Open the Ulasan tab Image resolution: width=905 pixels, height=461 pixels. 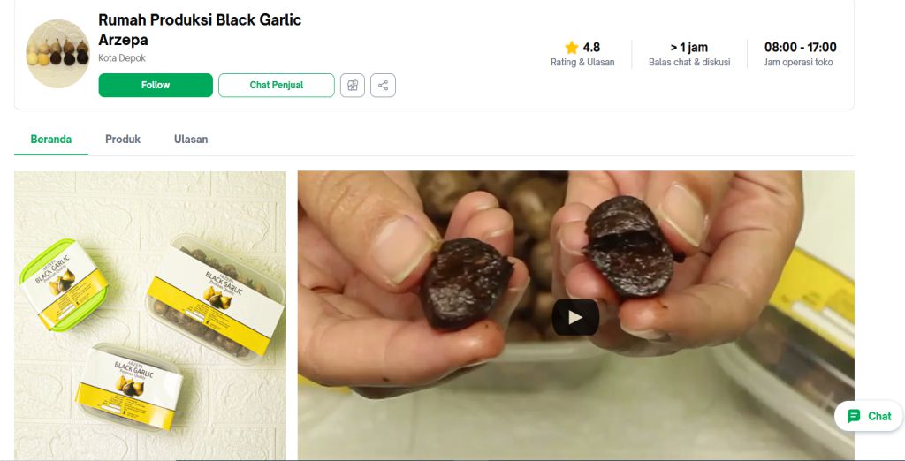(191, 139)
